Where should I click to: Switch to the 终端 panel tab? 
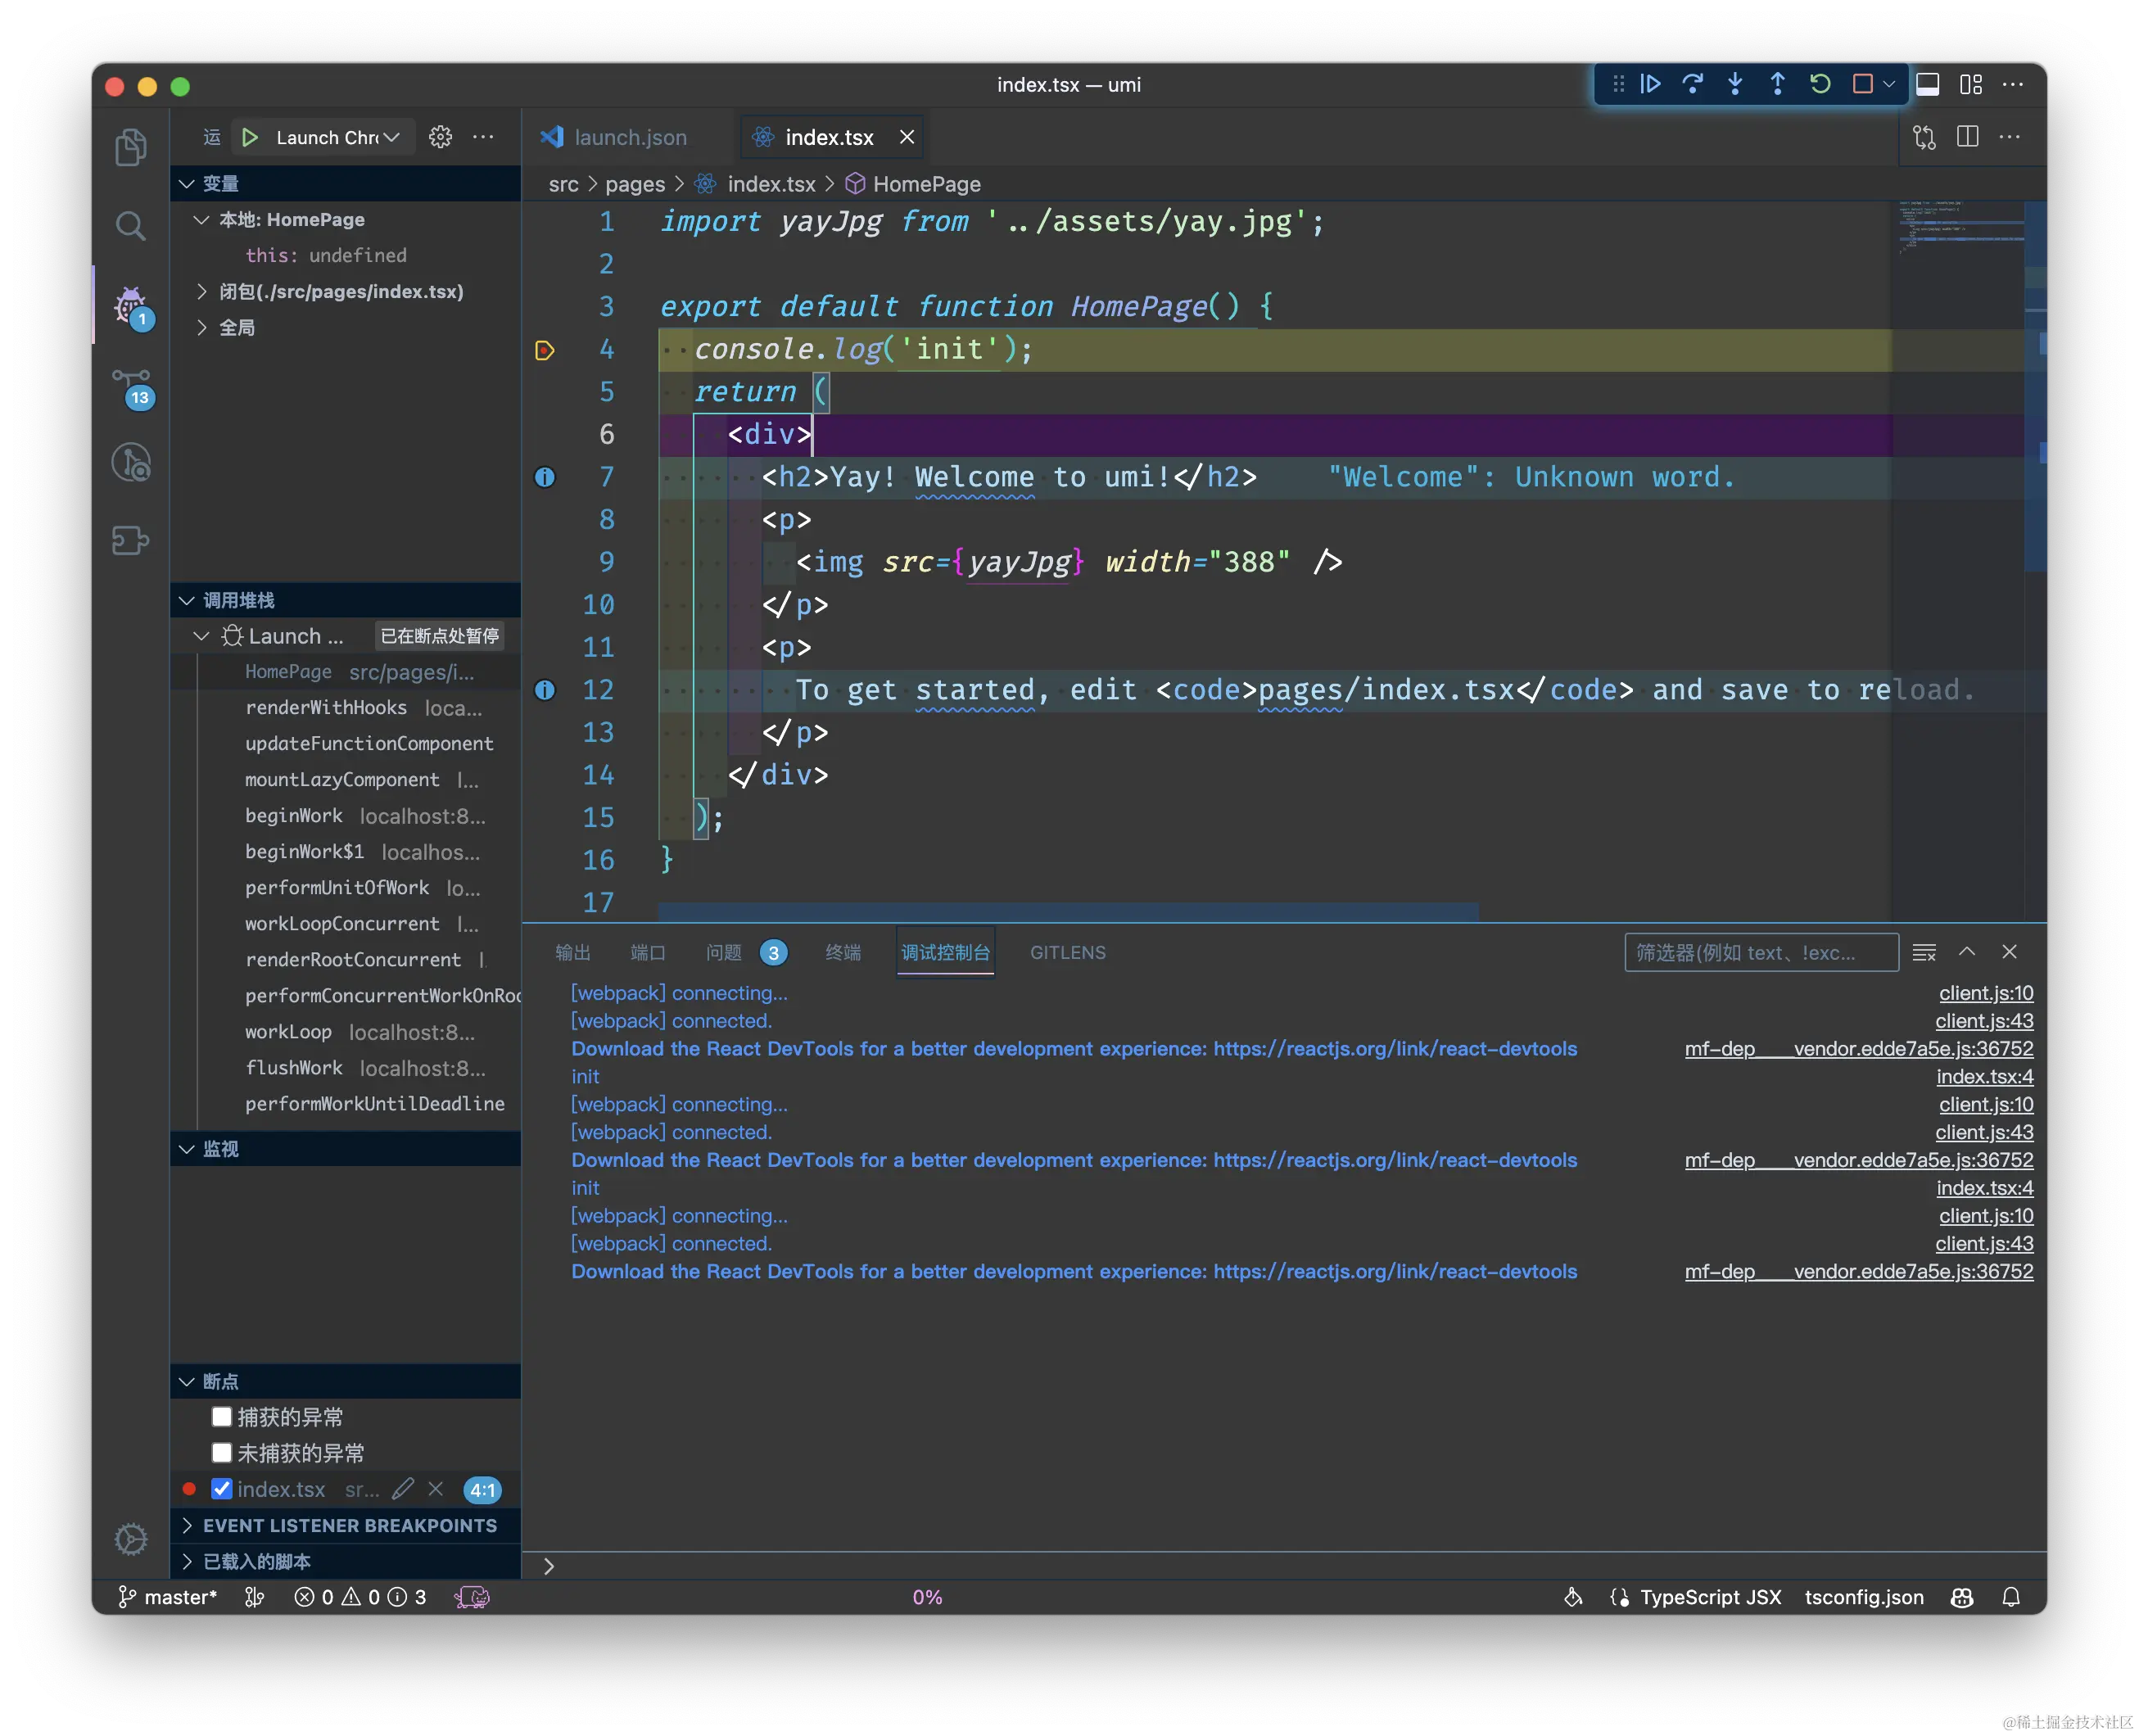coord(842,952)
